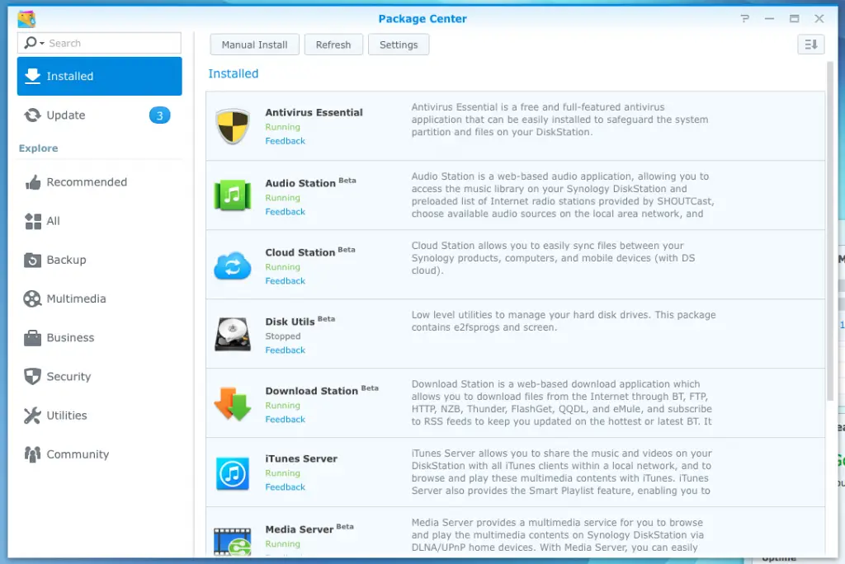Open the Multimedia category
This screenshot has width=845, height=564.
coord(100,298)
